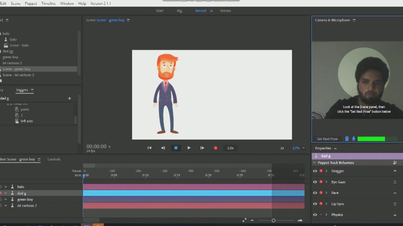Disarm the Dragger behavior red dot
Viewport: 403px width, 226px height.
[x=321, y=171]
